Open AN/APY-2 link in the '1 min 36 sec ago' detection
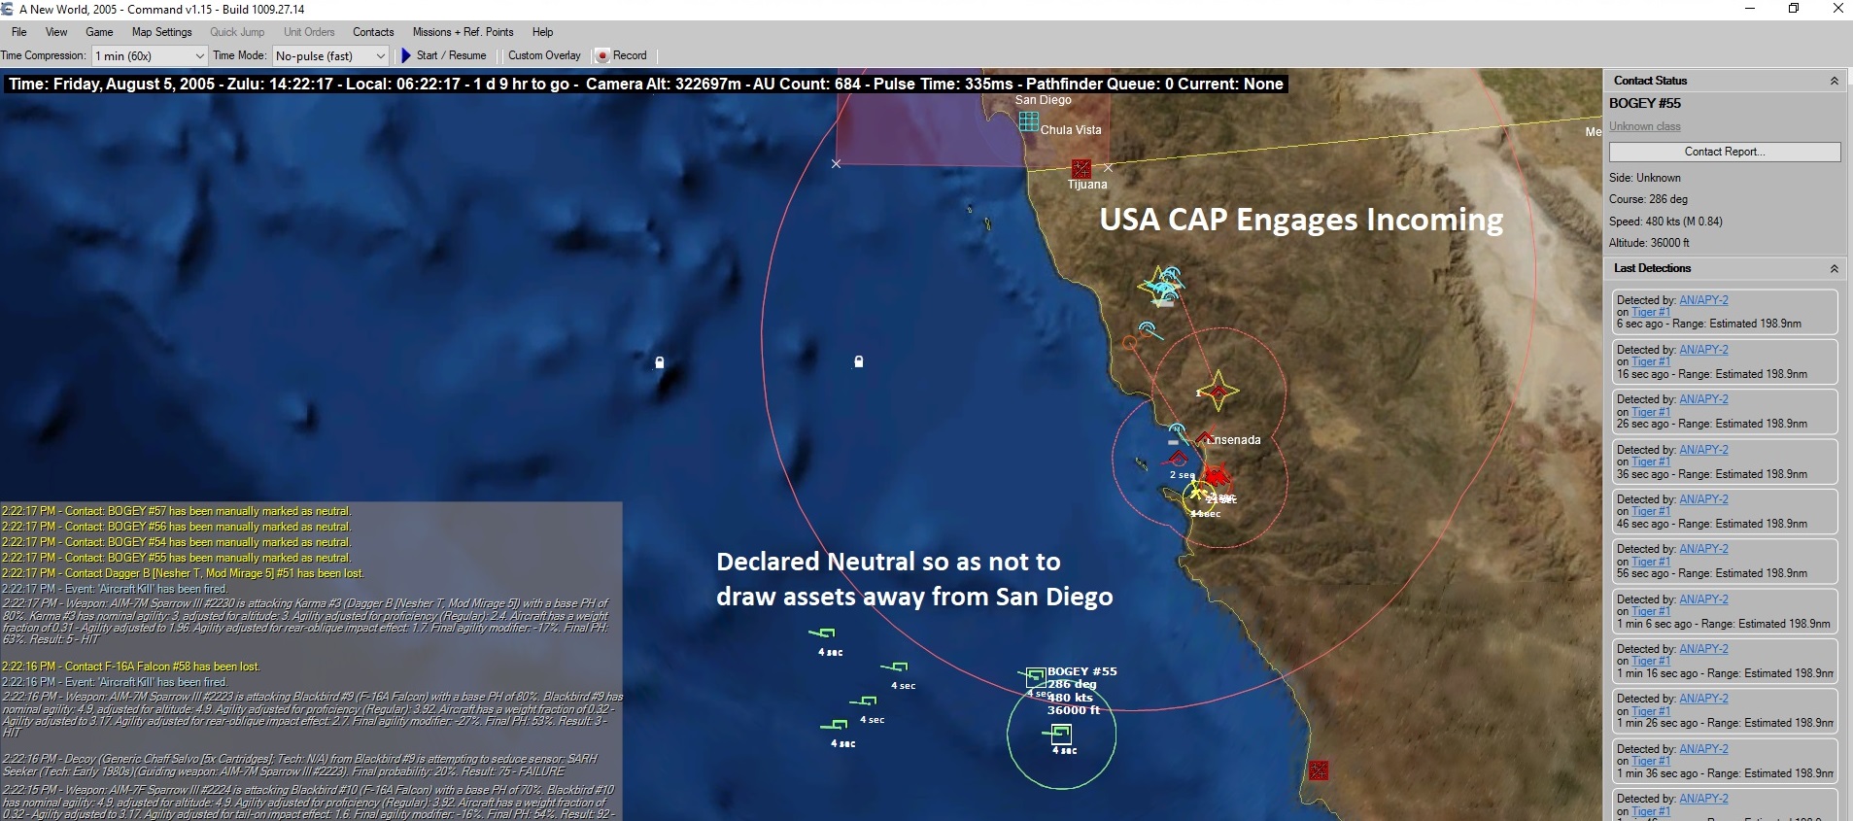Image resolution: width=1853 pixels, height=821 pixels. click(x=1703, y=749)
